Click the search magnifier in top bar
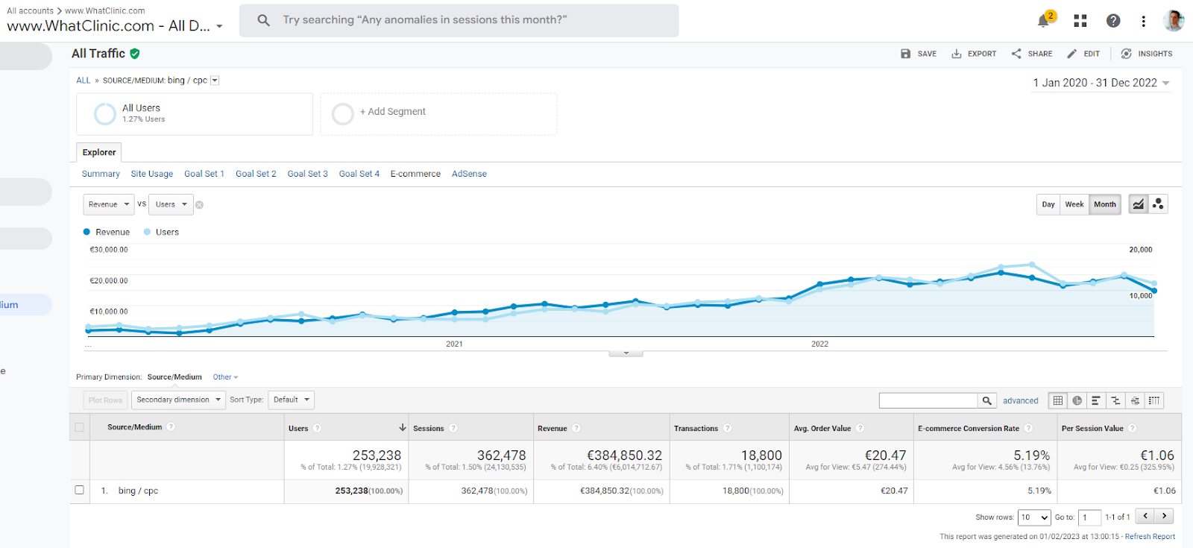Image resolution: width=1193 pixels, height=548 pixels. [x=263, y=20]
